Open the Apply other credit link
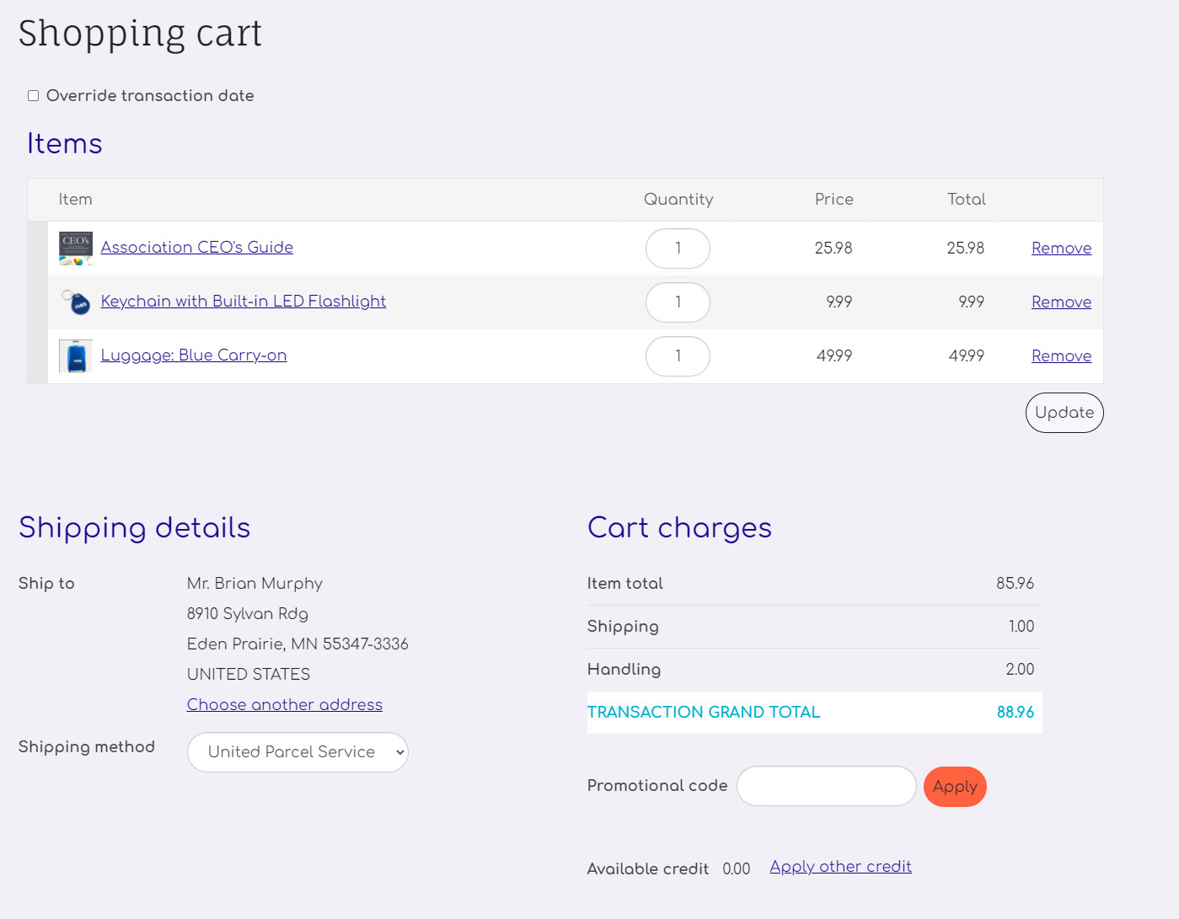This screenshot has width=1179, height=919. (840, 867)
